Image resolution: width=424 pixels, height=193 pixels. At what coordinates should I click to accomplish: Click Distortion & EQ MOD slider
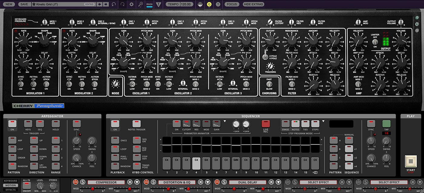[164, 189]
